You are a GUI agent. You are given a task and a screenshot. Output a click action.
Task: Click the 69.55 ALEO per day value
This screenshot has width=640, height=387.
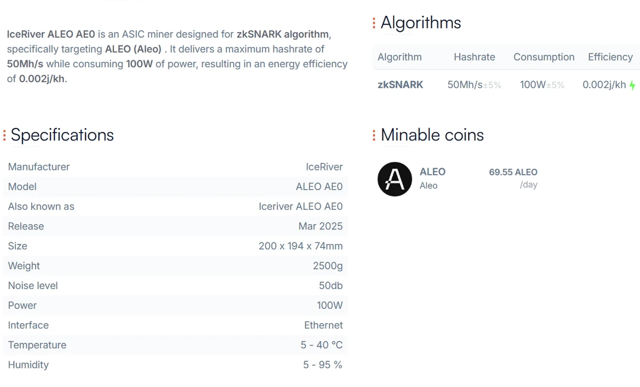(513, 172)
